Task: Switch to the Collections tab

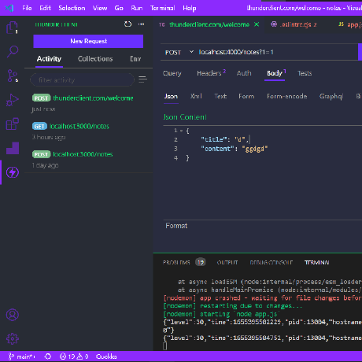Action: pos(95,59)
